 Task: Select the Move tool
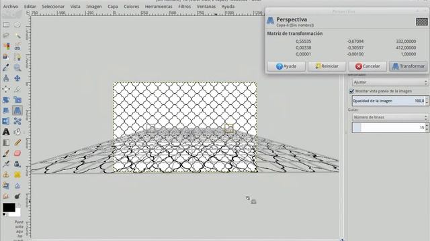coord(17,78)
